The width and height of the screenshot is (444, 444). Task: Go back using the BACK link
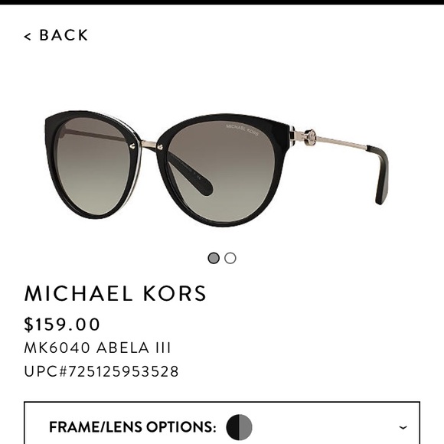pos(56,35)
